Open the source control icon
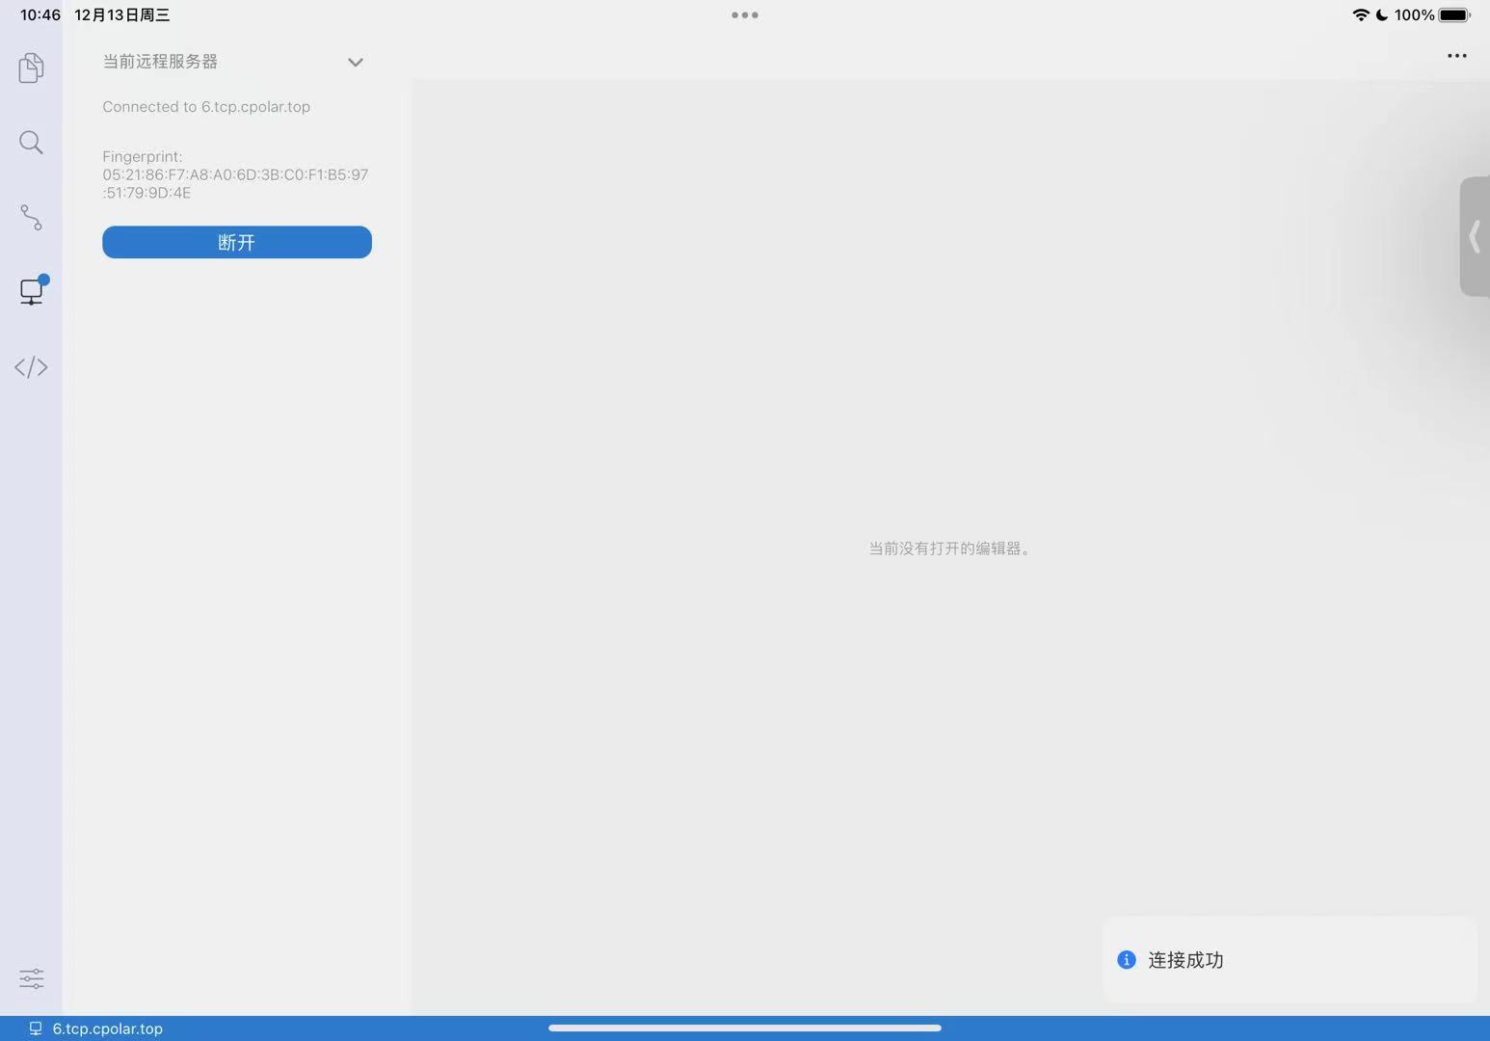The width and height of the screenshot is (1490, 1041). click(31, 217)
